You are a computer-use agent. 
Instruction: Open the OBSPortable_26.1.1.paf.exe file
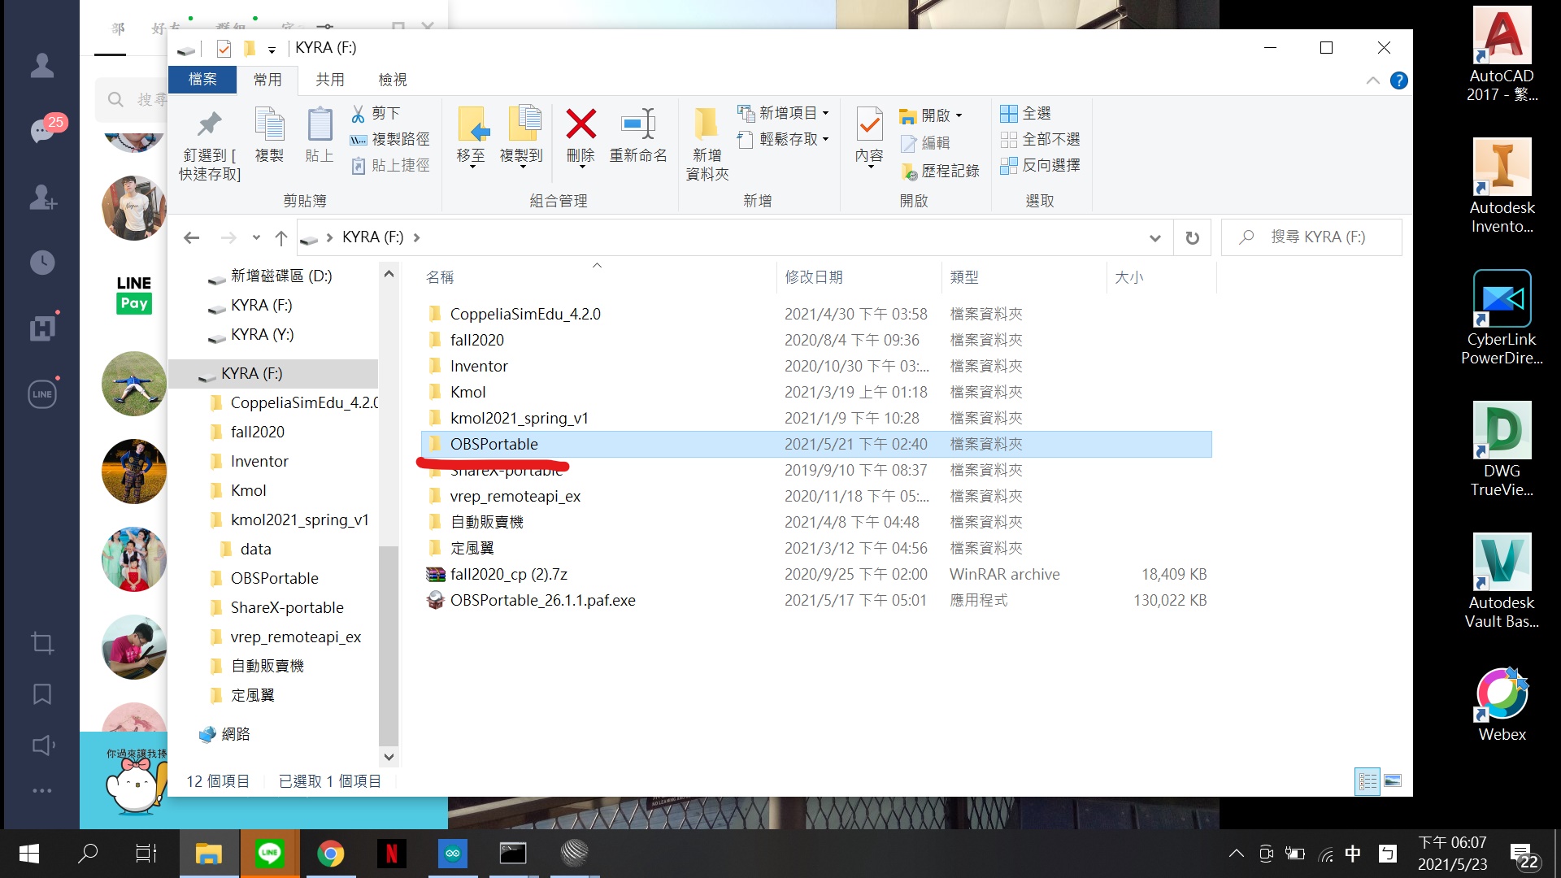click(542, 600)
